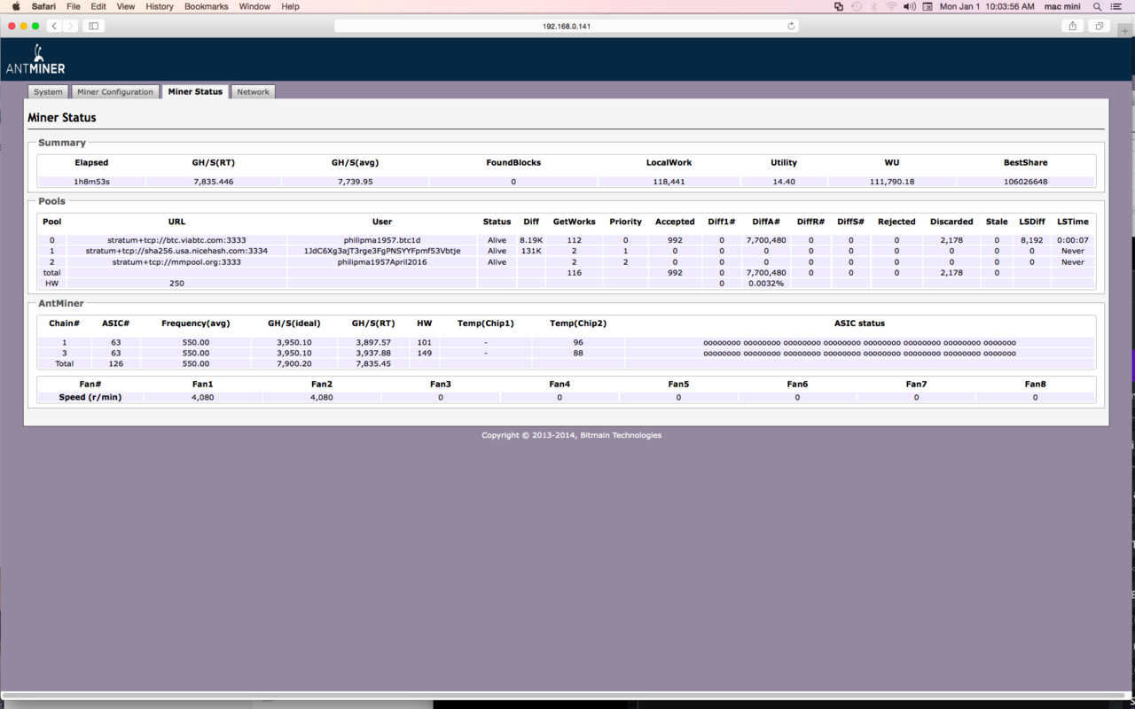Show the Safari sidebar

coord(93,26)
